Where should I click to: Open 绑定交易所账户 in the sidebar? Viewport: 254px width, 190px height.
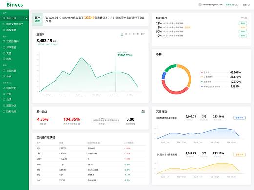(x=15, y=24)
